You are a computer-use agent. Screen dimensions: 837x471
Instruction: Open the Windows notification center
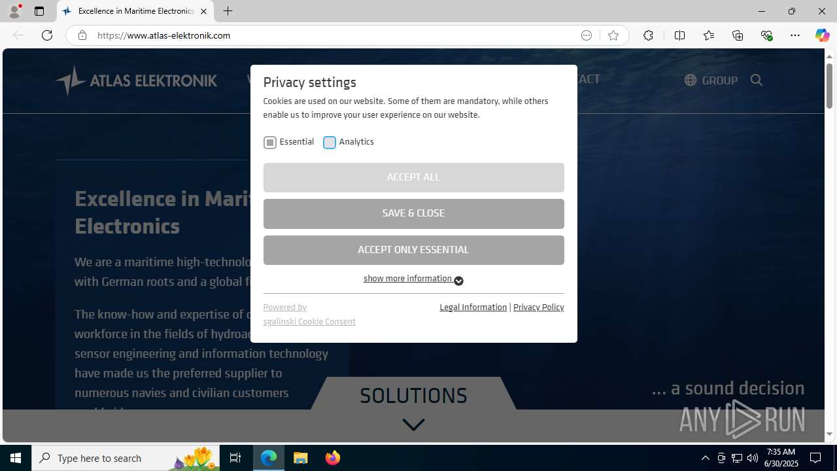(x=815, y=458)
